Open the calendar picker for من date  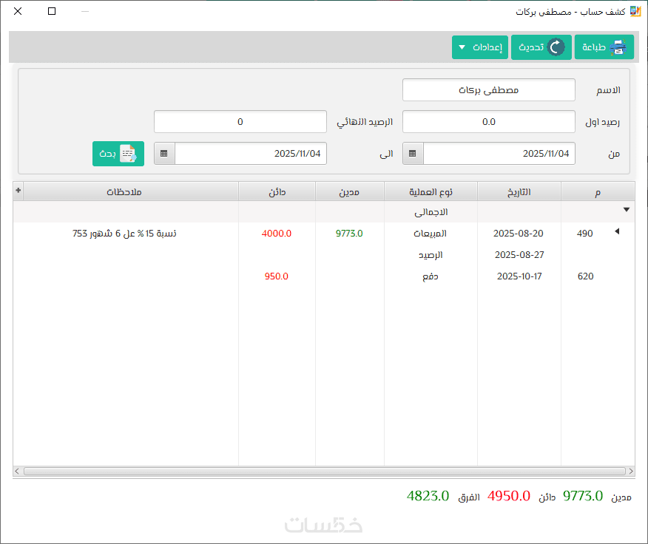point(413,154)
